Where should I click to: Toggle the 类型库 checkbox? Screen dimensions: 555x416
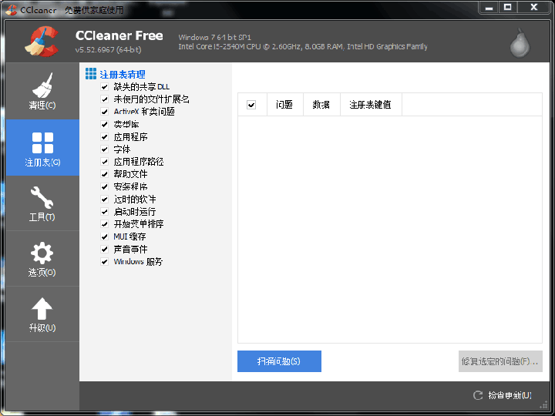104,124
